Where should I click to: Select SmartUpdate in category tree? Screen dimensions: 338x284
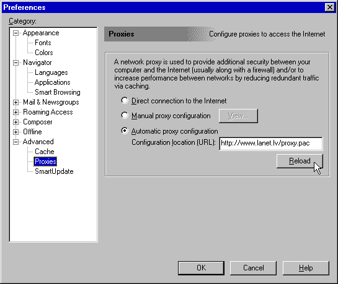coord(54,171)
